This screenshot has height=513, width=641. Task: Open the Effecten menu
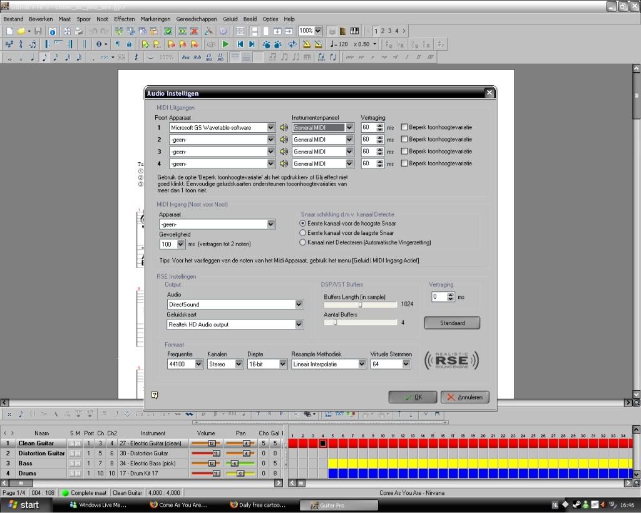(x=125, y=19)
